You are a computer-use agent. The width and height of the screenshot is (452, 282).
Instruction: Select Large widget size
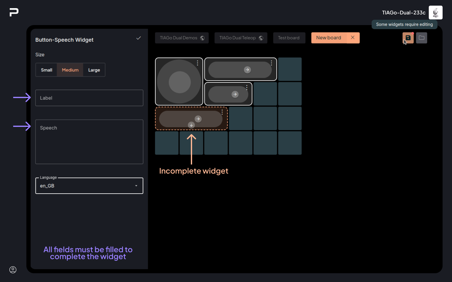(94, 70)
